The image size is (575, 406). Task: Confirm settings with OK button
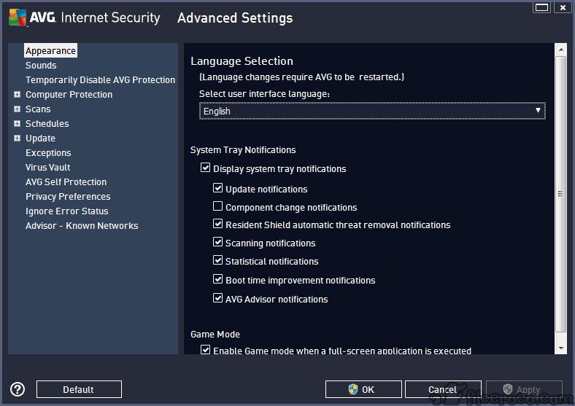(x=363, y=389)
